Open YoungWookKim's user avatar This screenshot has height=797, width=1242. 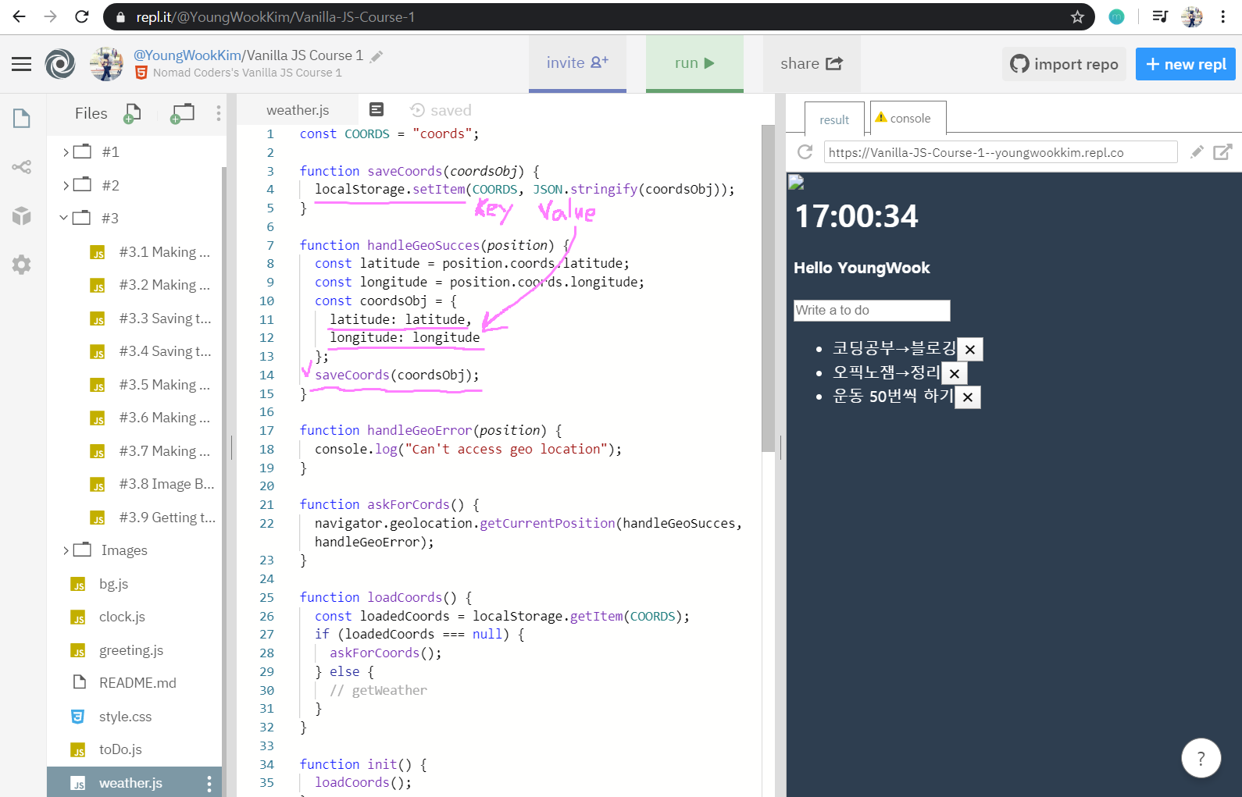(x=106, y=64)
